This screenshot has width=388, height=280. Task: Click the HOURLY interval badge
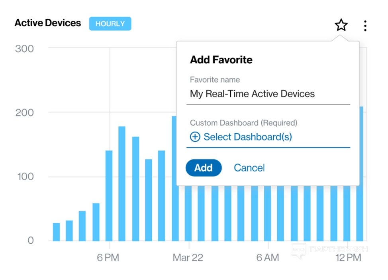[x=110, y=24]
